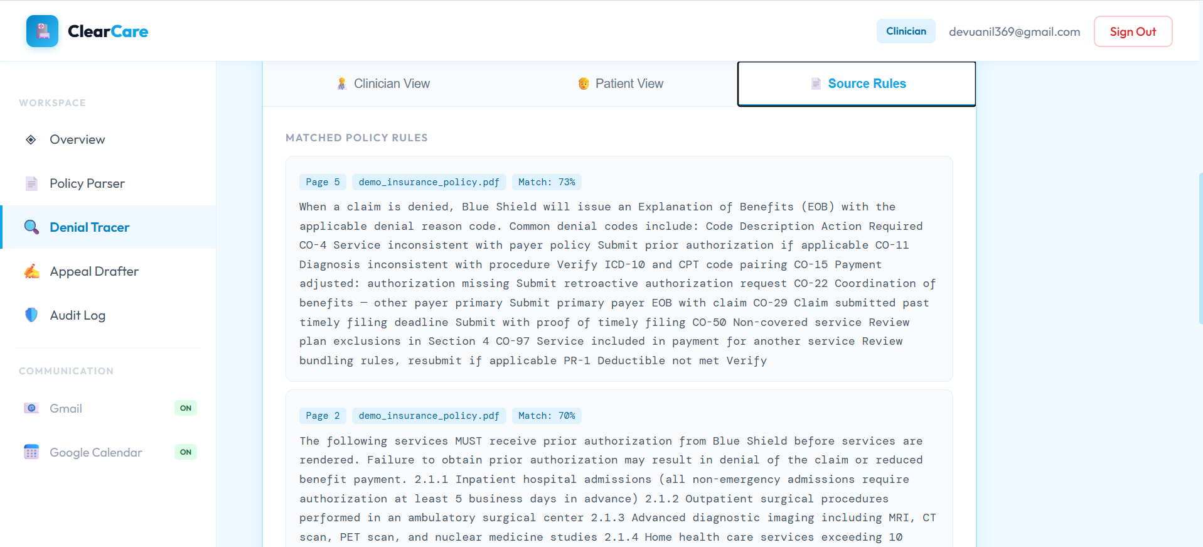Image resolution: width=1203 pixels, height=547 pixels.
Task: Click the page scrollbar on right edge
Action: point(1200,248)
